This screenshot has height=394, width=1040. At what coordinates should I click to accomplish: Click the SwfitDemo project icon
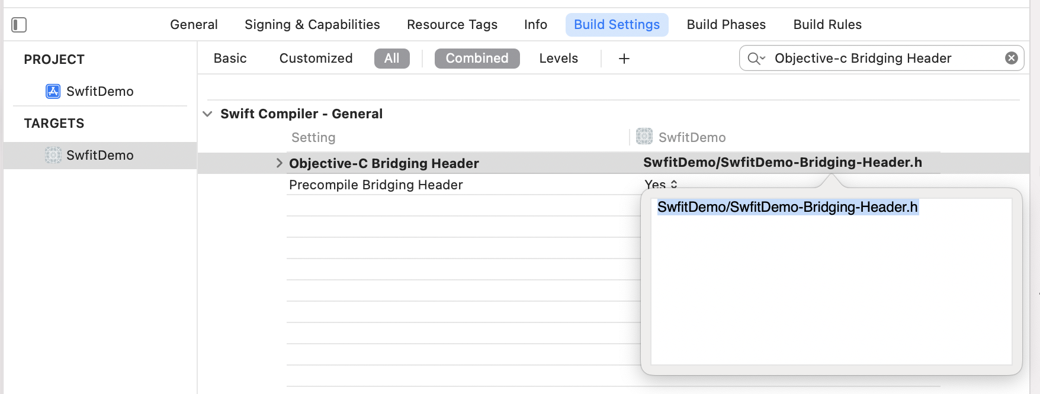pos(53,91)
